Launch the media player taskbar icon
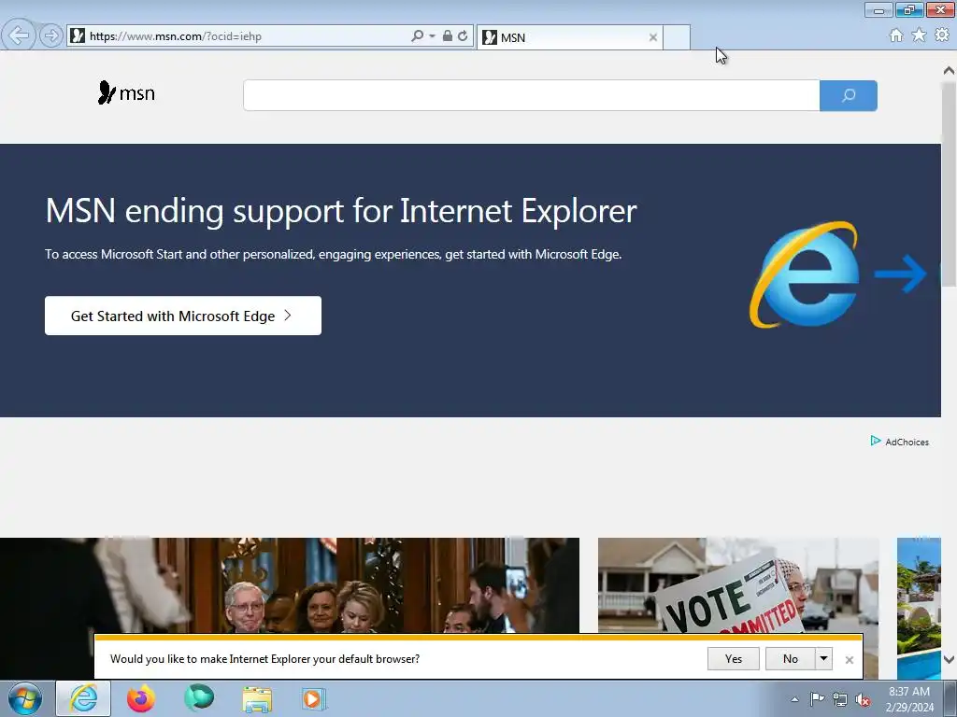957x717 pixels. [x=314, y=698]
